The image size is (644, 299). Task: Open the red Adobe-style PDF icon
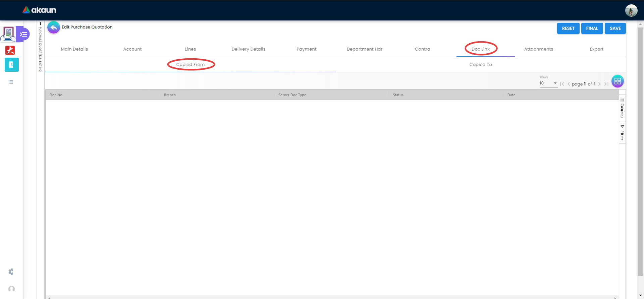pyautogui.click(x=10, y=50)
